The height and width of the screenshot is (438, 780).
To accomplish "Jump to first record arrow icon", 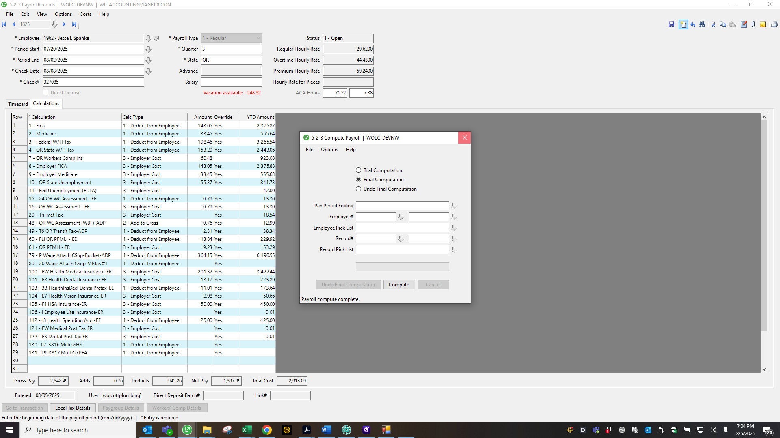I will click(4, 24).
